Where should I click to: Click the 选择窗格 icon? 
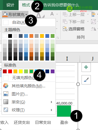[65, 29]
